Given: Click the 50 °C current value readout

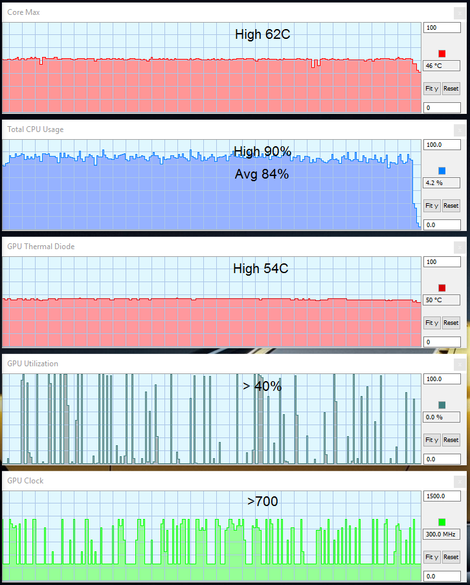Looking at the screenshot, I should coord(442,300).
